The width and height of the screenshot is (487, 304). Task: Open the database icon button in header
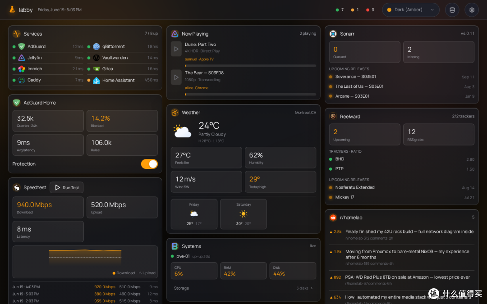click(x=452, y=10)
